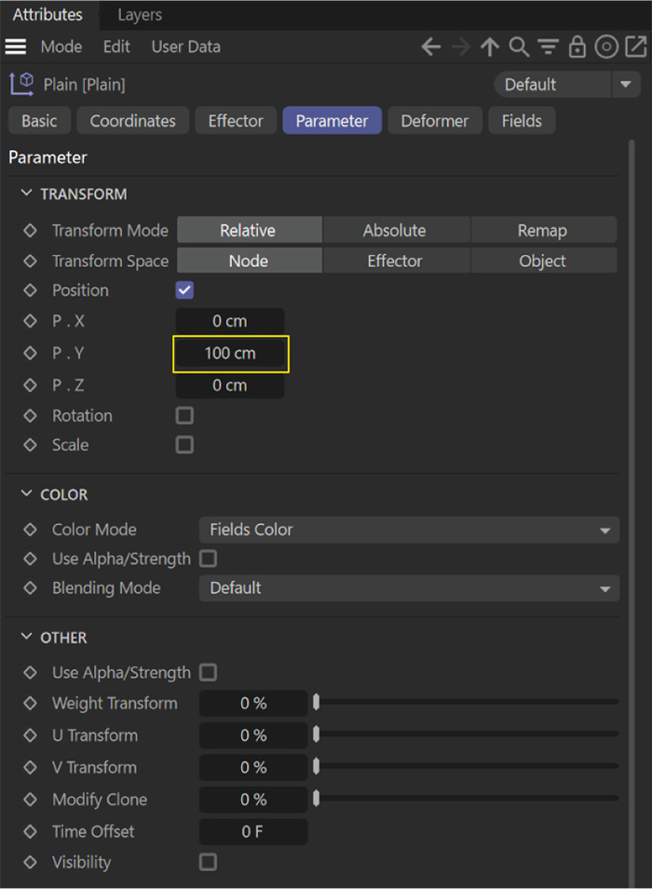Open search with the magnifier icon
The height and width of the screenshot is (889, 652).
519,47
